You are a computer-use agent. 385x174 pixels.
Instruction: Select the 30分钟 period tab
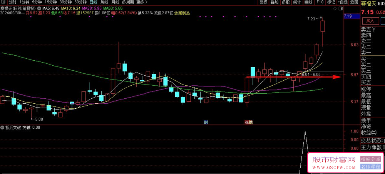pos(65,2)
